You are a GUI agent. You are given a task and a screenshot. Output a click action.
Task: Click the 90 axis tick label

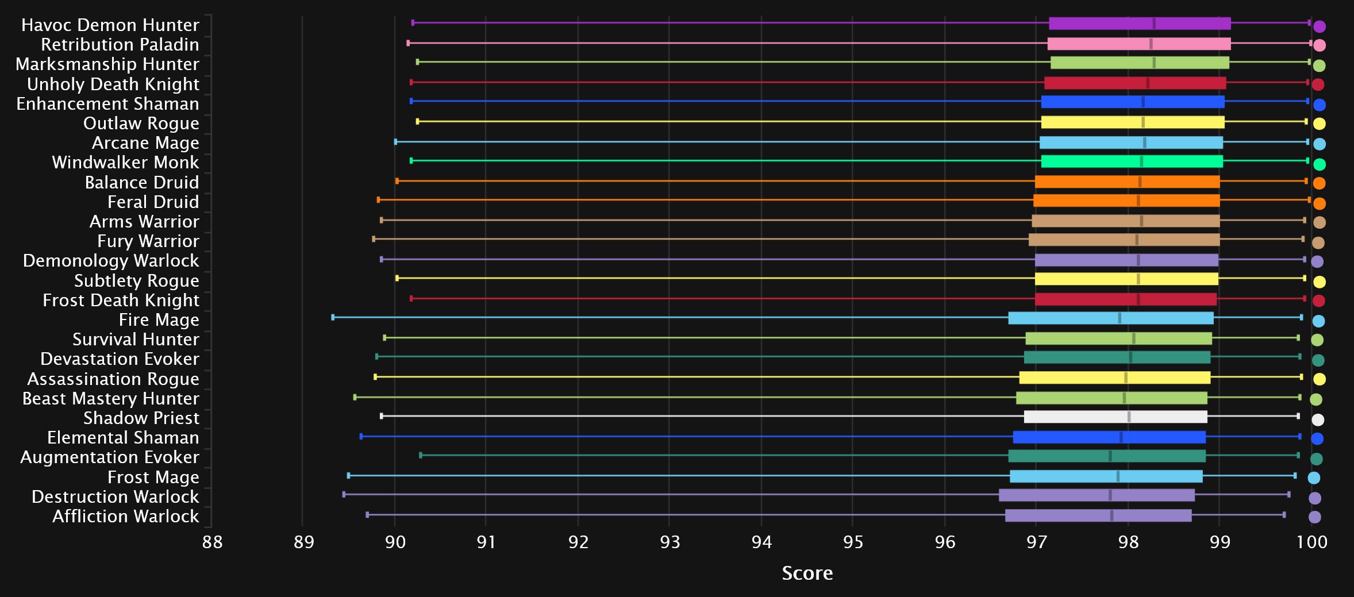[x=395, y=542]
